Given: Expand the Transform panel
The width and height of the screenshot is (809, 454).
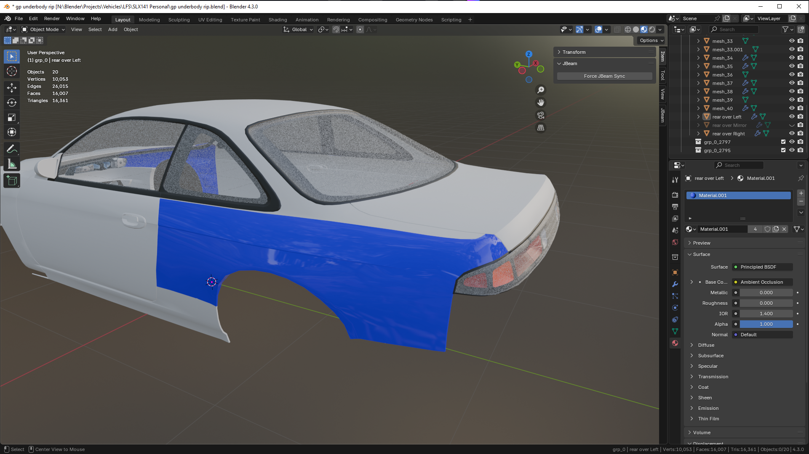Looking at the screenshot, I should click(574, 52).
